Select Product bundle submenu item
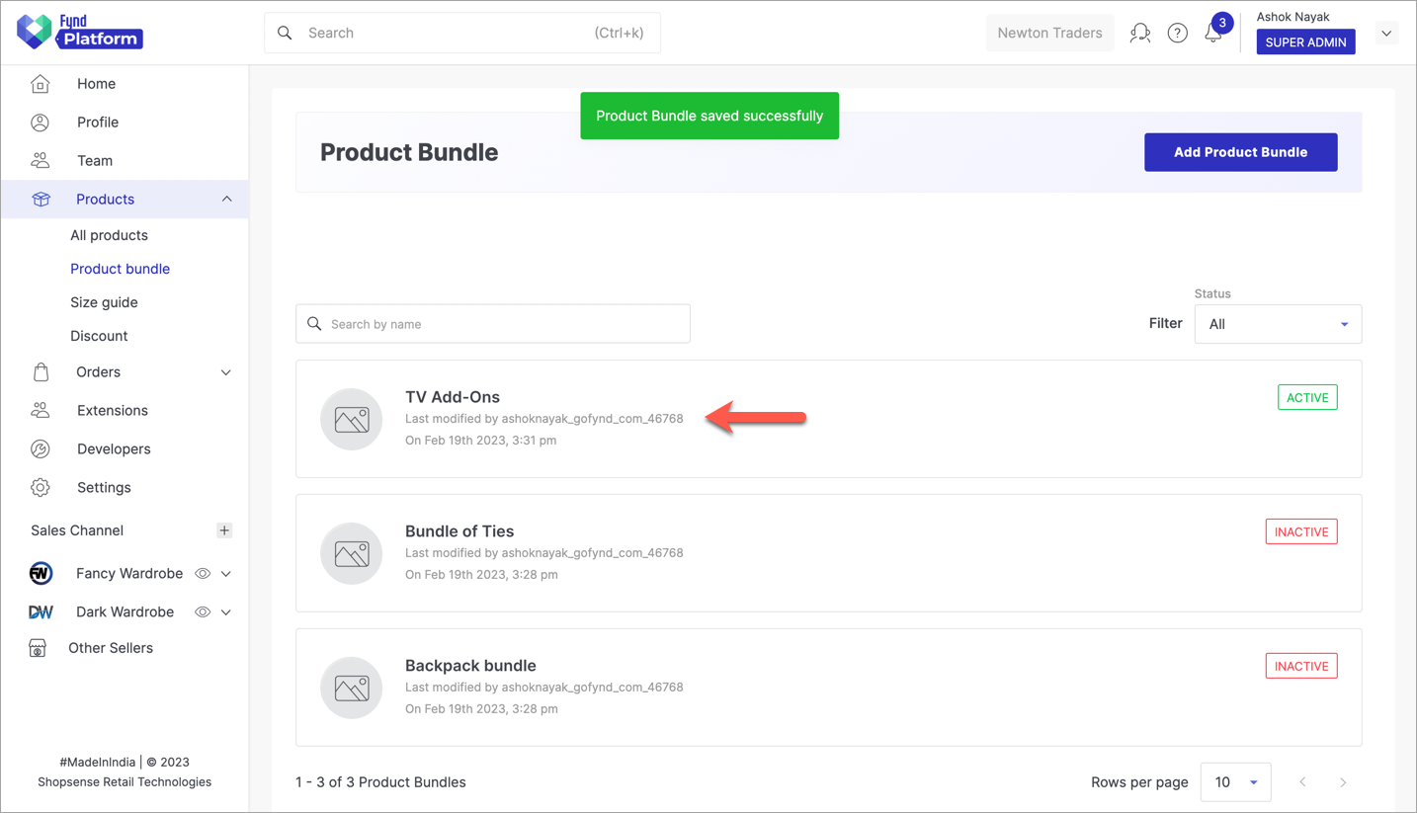Image resolution: width=1417 pixels, height=813 pixels. [120, 269]
